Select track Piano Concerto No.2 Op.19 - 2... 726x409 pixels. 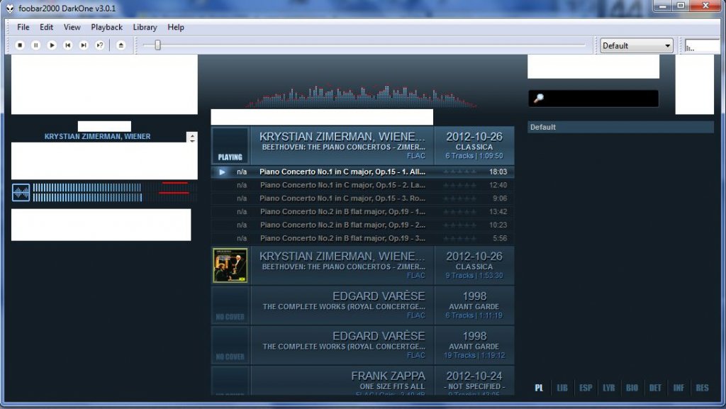362,225
